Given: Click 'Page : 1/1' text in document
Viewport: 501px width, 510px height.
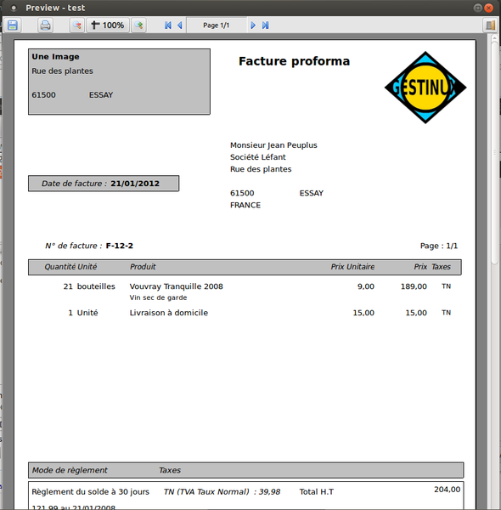Looking at the screenshot, I should 439,246.
